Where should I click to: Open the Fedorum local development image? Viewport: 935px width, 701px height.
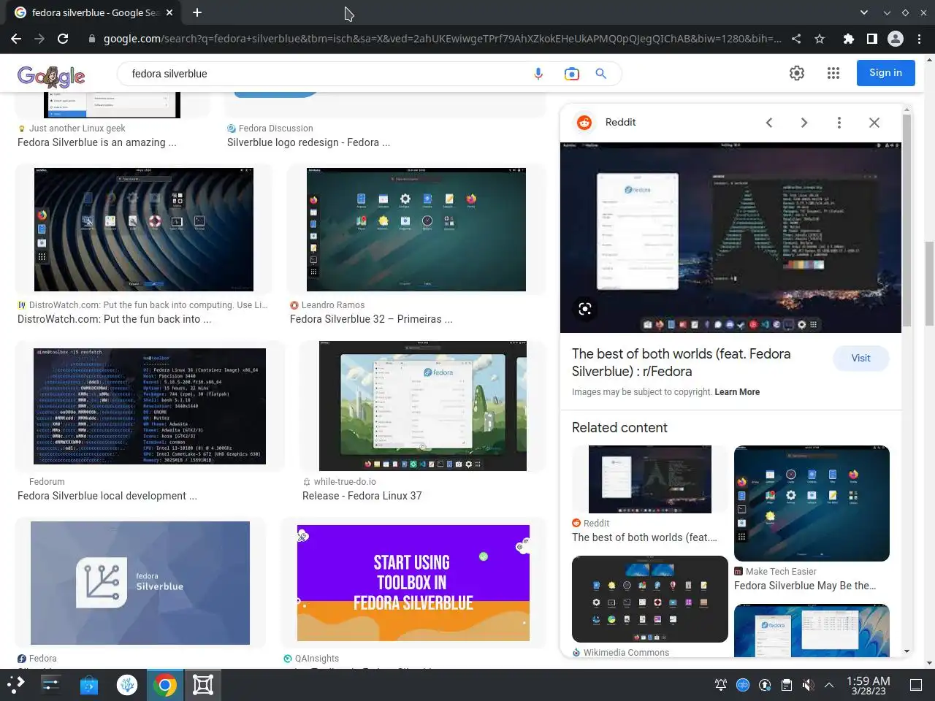tap(150, 406)
